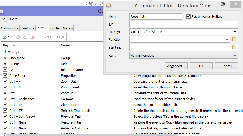Viewport: 243px width, 136px height.
Task: Select the Zoom In name entry
Action: coord(67,93)
